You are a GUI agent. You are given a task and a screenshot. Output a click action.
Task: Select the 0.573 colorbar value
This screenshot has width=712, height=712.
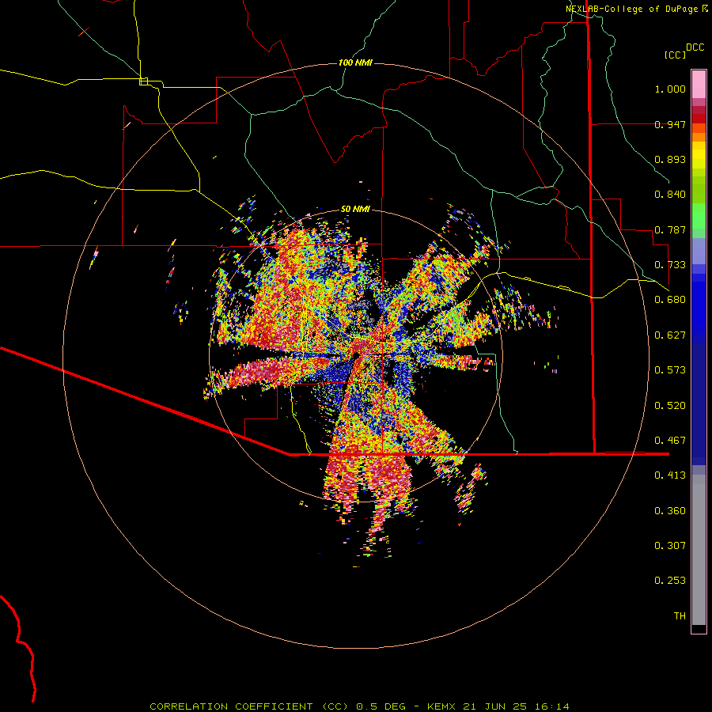670,370
